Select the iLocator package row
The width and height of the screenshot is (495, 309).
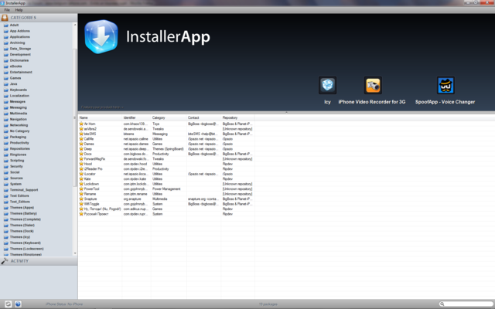tap(166, 174)
